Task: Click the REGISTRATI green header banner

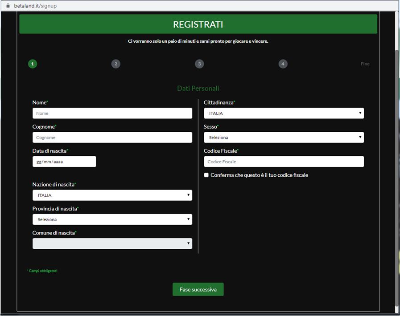Action: [198, 24]
